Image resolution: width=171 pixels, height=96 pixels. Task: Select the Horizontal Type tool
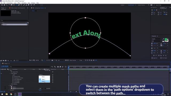(x=21, y=5)
